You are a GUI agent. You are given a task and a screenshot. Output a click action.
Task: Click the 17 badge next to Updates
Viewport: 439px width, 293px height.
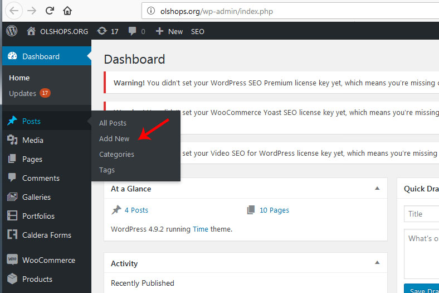[x=45, y=93]
